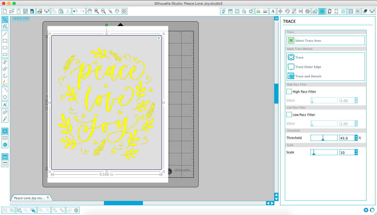The height and width of the screenshot is (215, 377).
Task: Send to Silhouette next to the Print icon
Action: click(47, 11)
